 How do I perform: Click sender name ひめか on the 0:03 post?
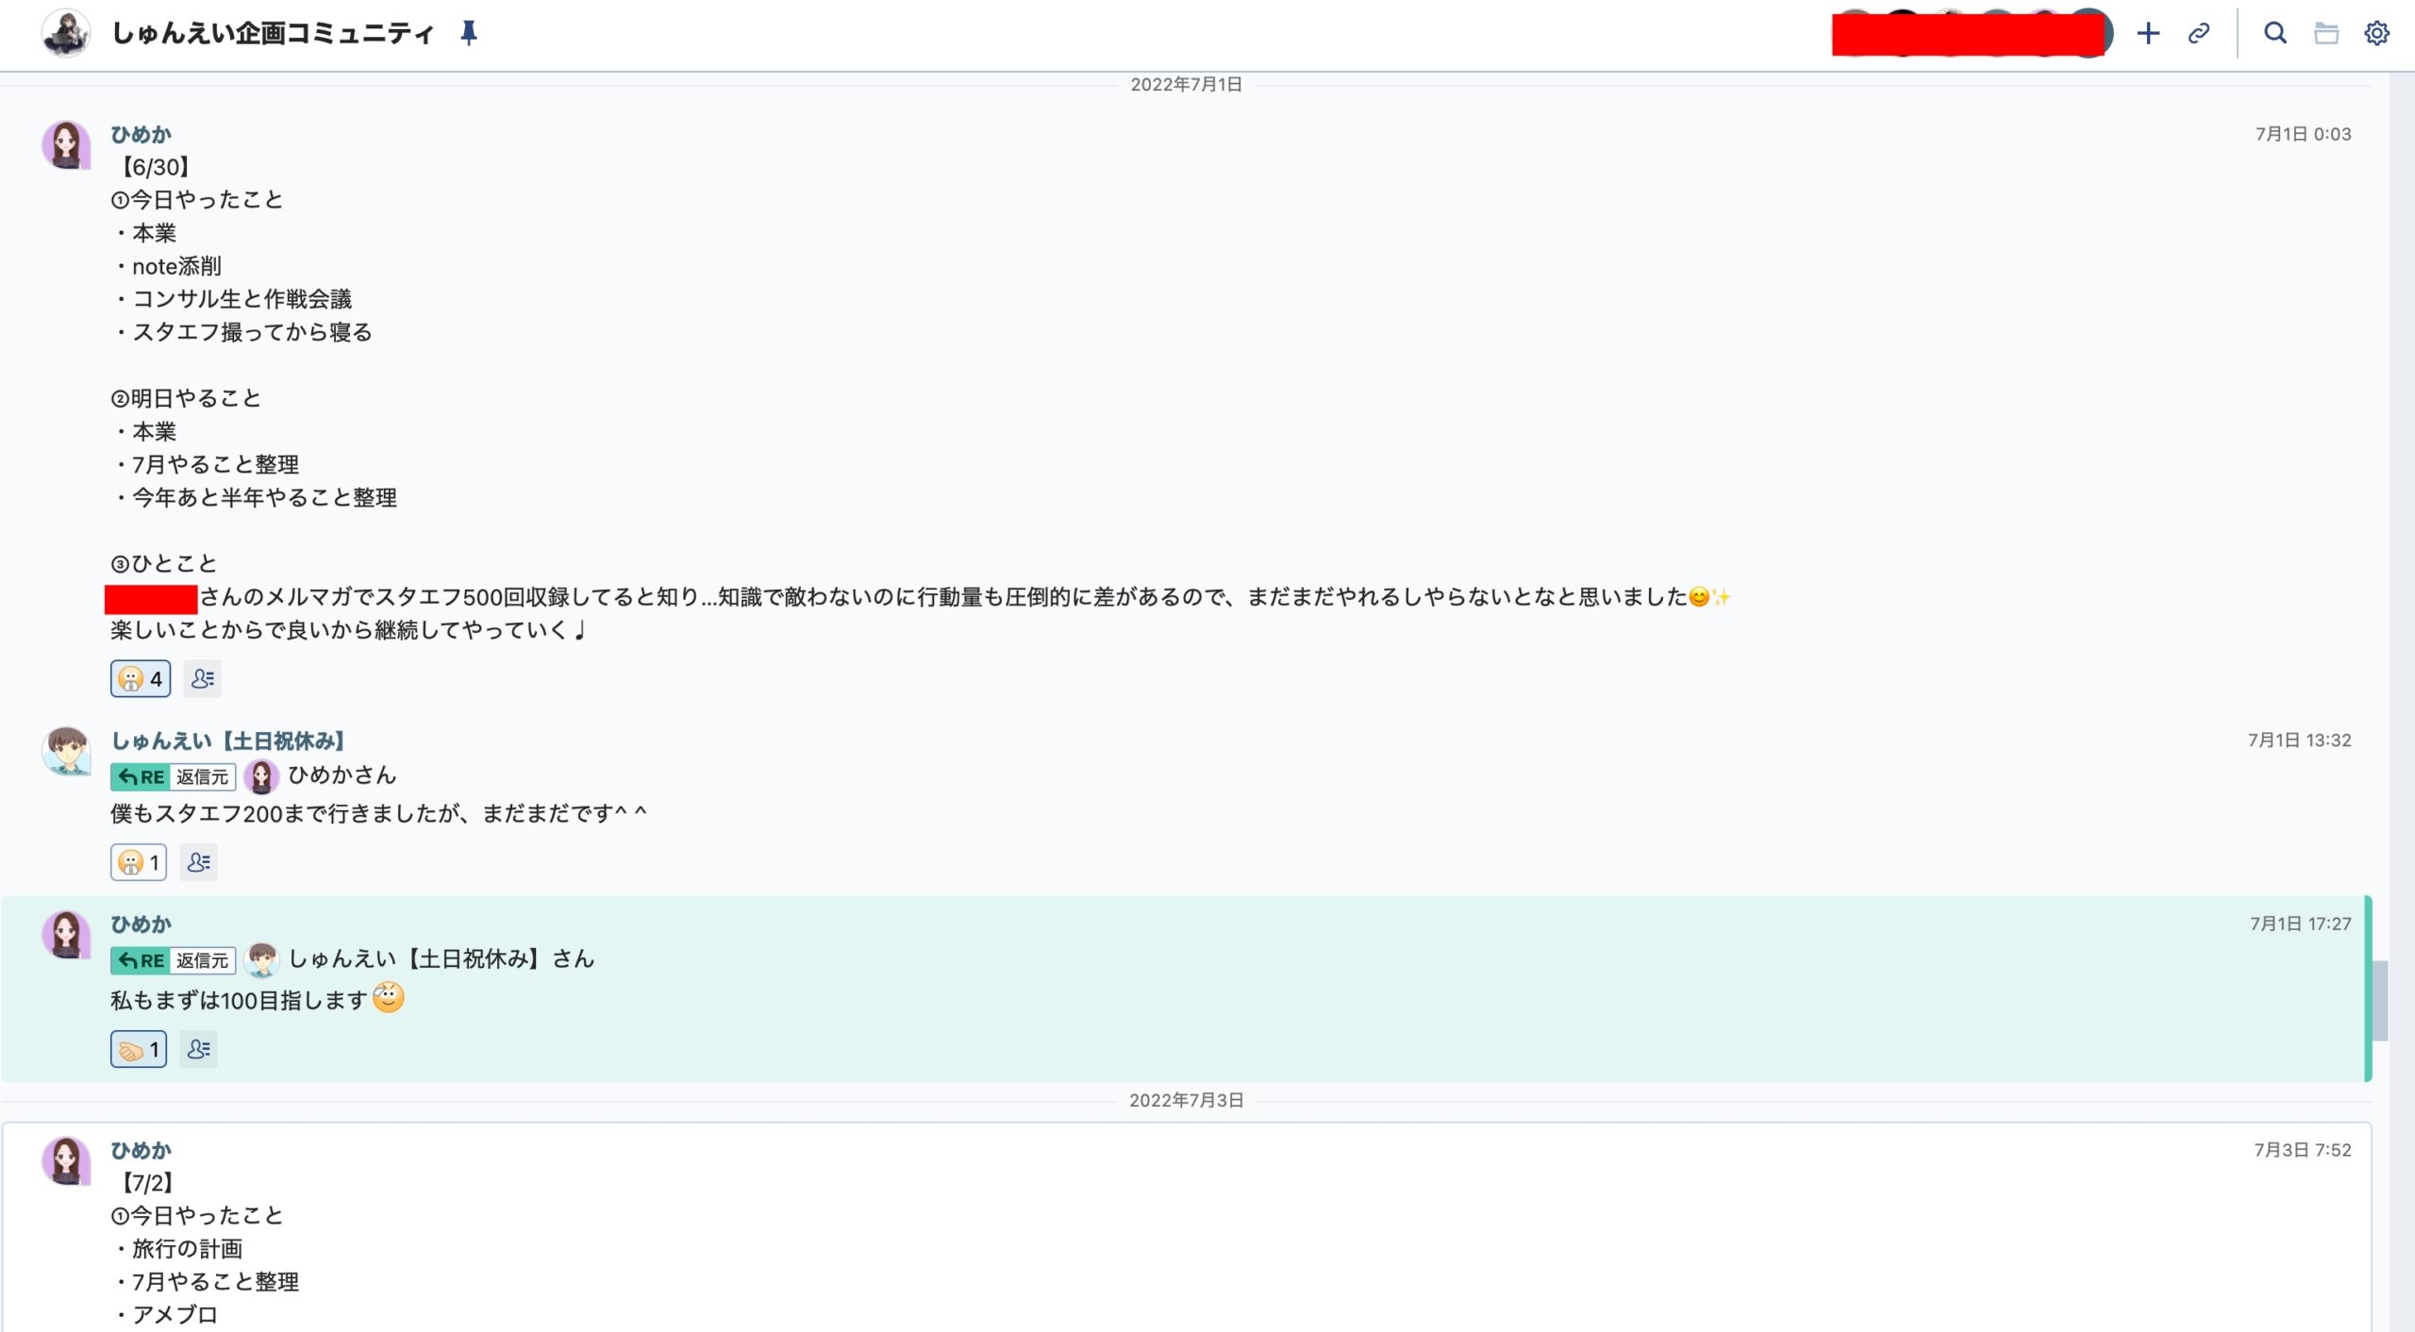141,134
